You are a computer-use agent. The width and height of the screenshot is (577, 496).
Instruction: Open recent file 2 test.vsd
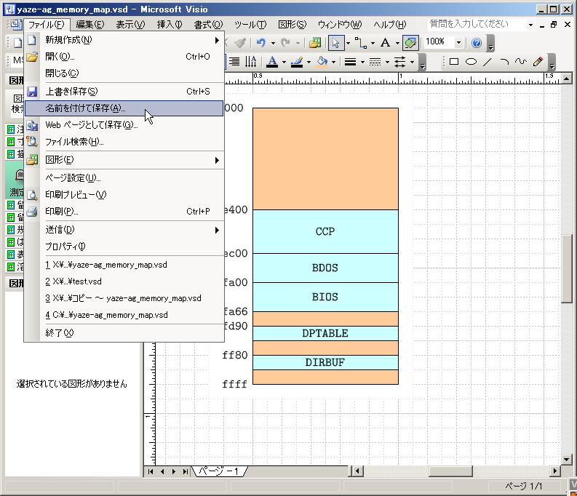point(124,281)
